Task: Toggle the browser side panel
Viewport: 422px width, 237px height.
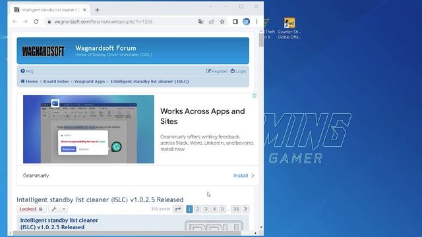Action: tap(235, 22)
